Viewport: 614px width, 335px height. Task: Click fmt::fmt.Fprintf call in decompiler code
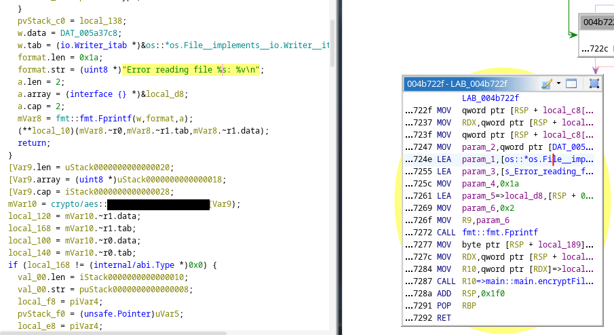point(89,119)
